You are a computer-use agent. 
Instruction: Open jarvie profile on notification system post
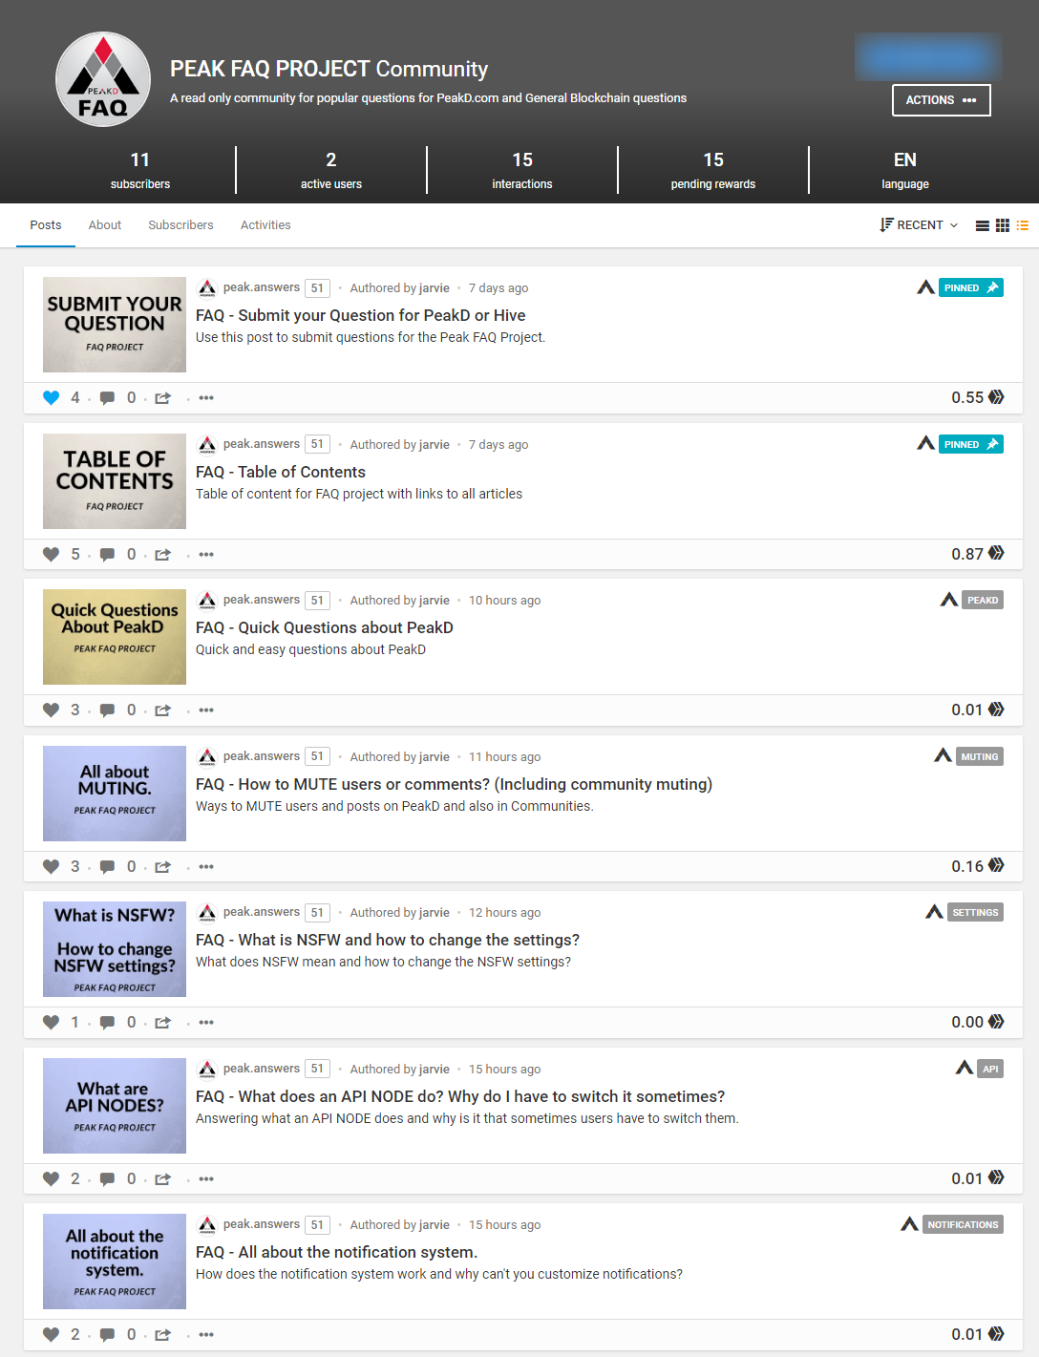435,1225
